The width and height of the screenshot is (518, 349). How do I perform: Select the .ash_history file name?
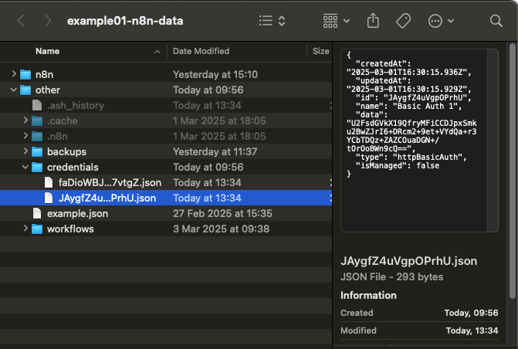(x=76, y=106)
